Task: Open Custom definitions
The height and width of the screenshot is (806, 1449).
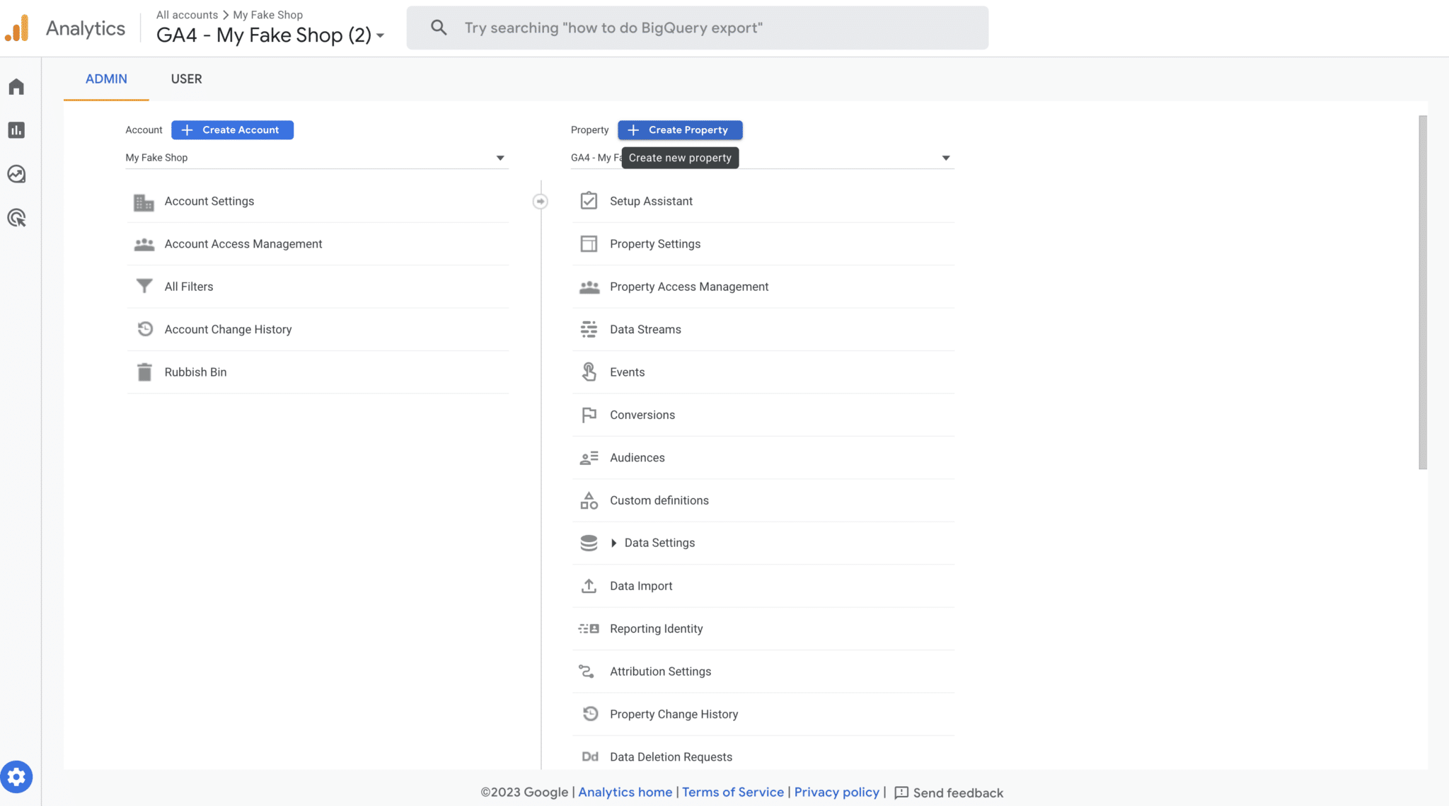Action: [763, 500]
